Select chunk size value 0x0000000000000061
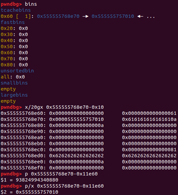The height and width of the screenshot is (195, 178). coord(149,113)
